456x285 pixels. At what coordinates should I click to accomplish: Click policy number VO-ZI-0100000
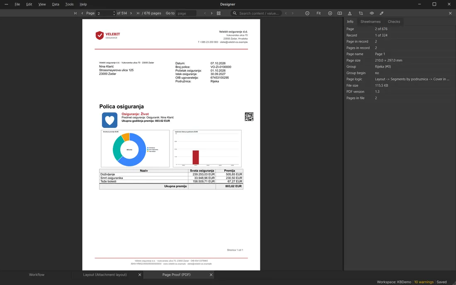221,67
